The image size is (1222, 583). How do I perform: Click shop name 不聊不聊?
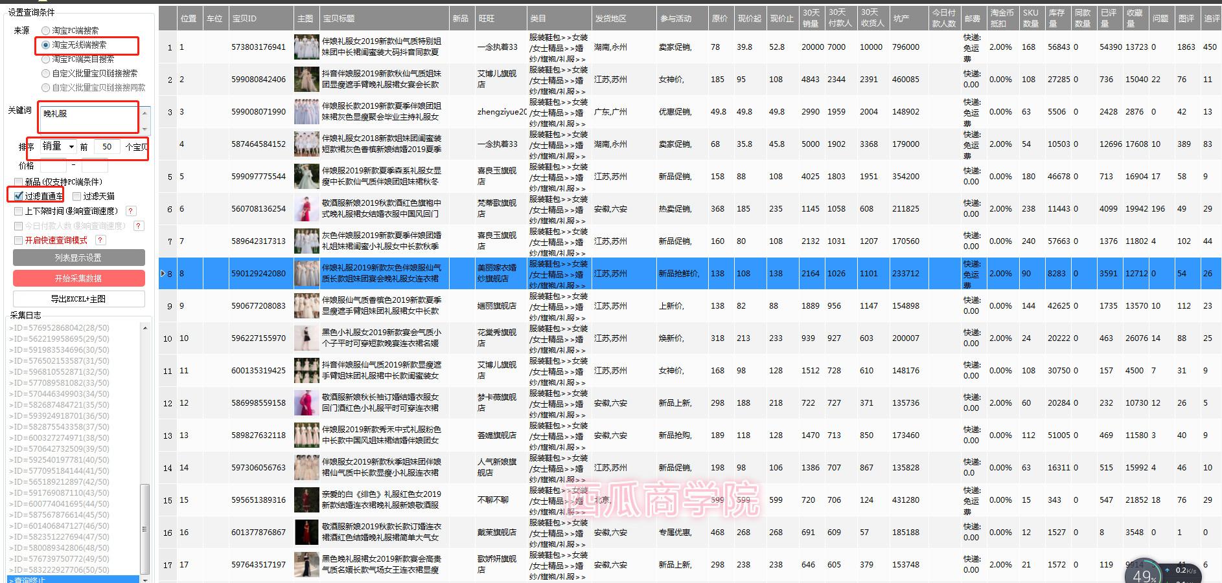pos(493,500)
